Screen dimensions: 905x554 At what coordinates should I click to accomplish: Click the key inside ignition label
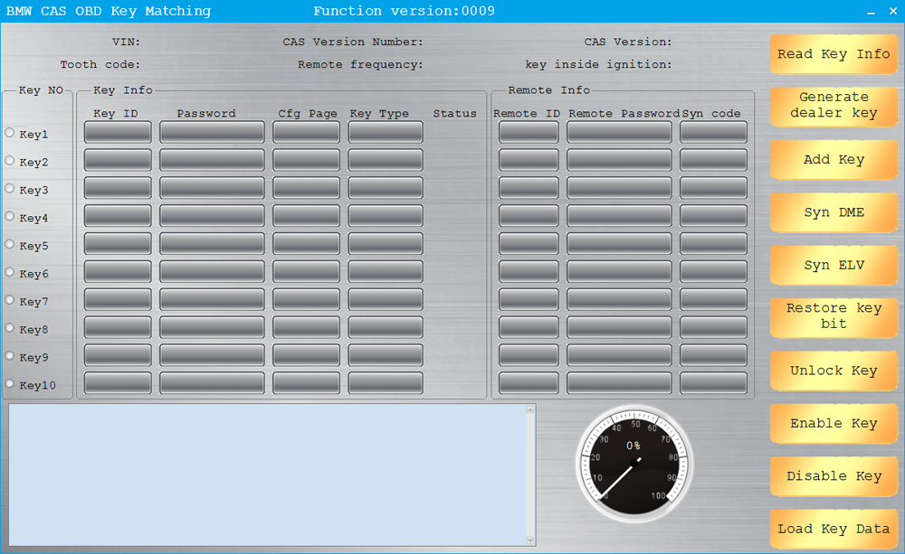[598, 64]
